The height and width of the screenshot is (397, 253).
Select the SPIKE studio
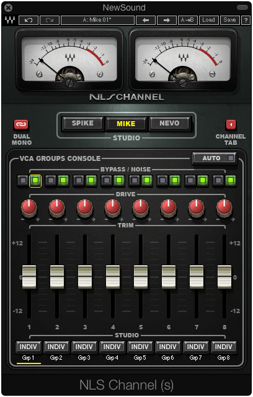click(82, 123)
